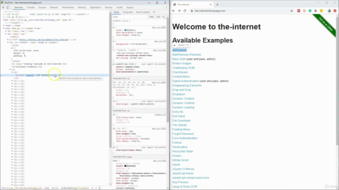Screen dimensions: 339x190
Task: Reload the-internet page
Action: pos(185,11)
